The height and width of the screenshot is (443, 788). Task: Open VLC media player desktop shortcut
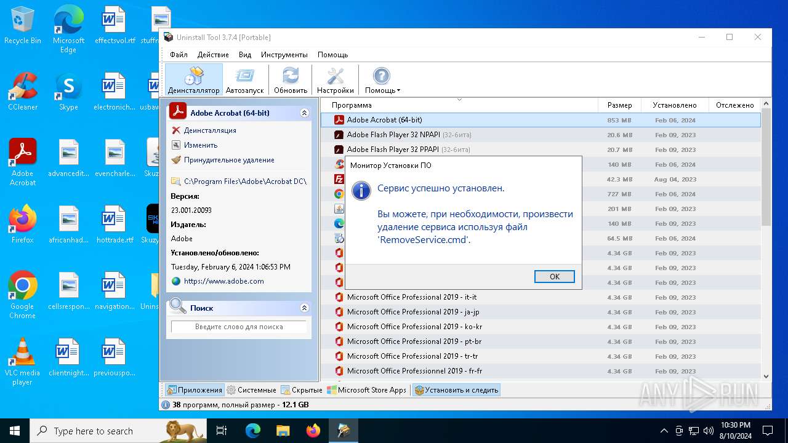pyautogui.click(x=23, y=361)
